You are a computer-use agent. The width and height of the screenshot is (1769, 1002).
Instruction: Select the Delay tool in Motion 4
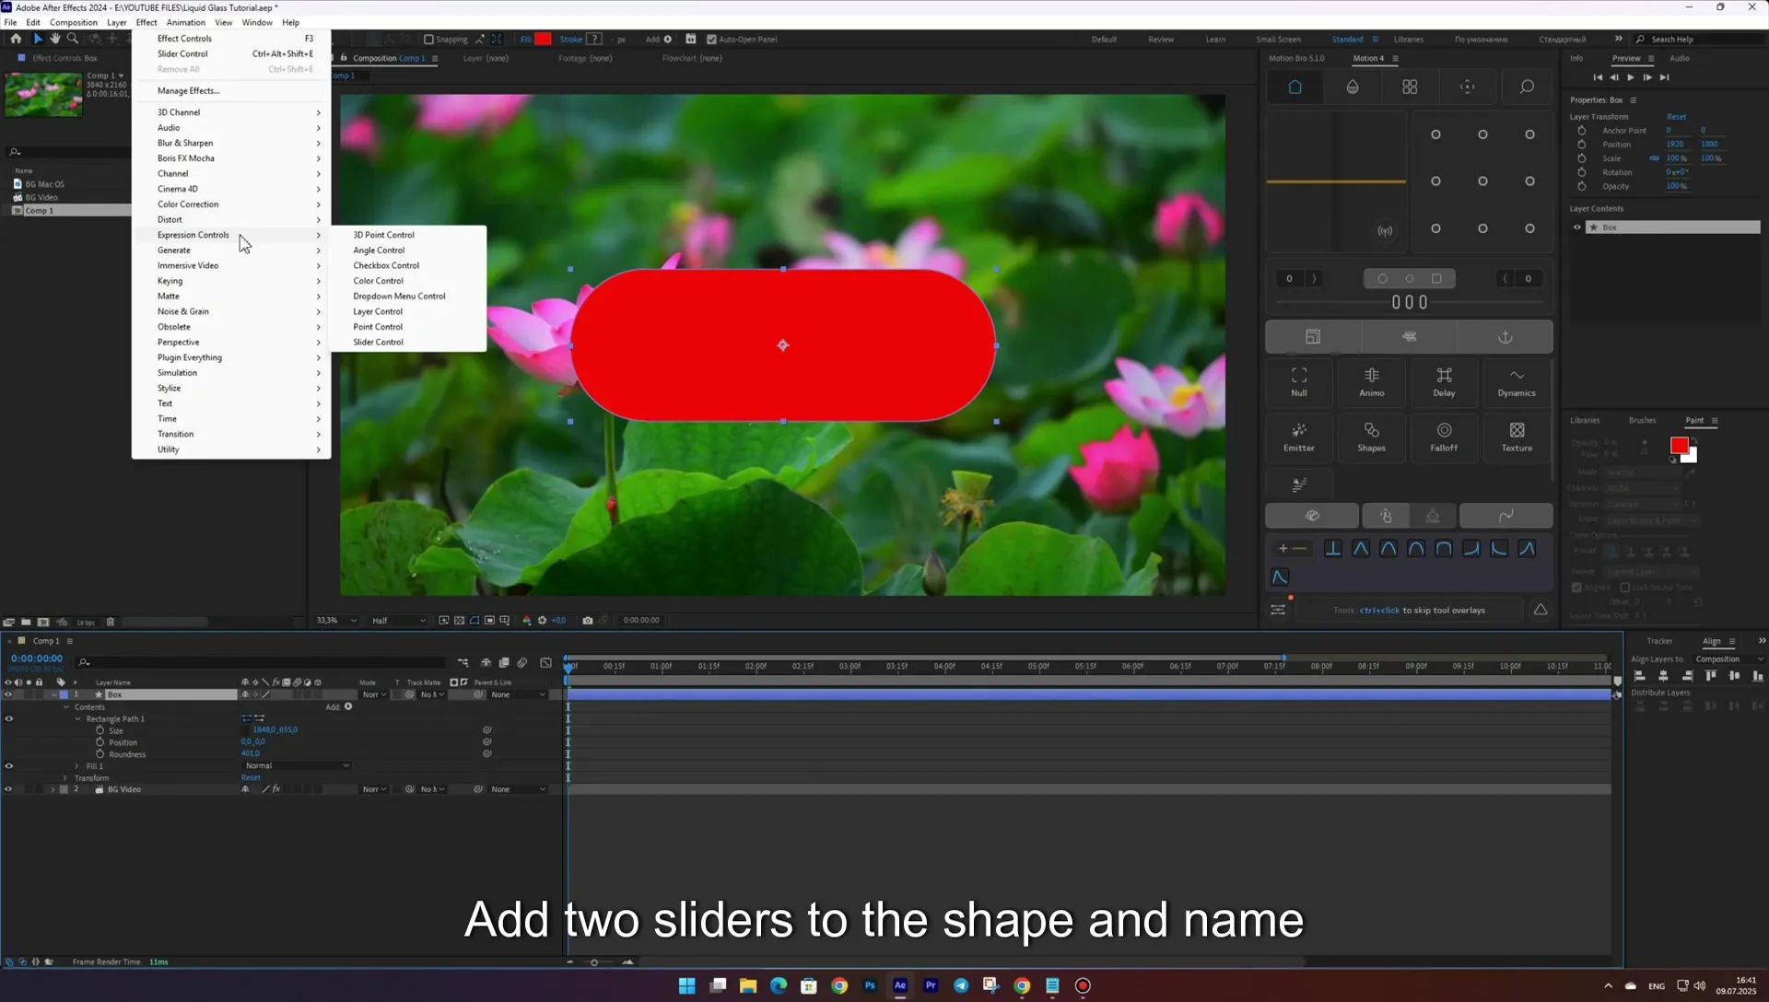1444,381
